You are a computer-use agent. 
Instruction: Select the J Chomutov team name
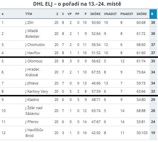[x=35, y=44]
